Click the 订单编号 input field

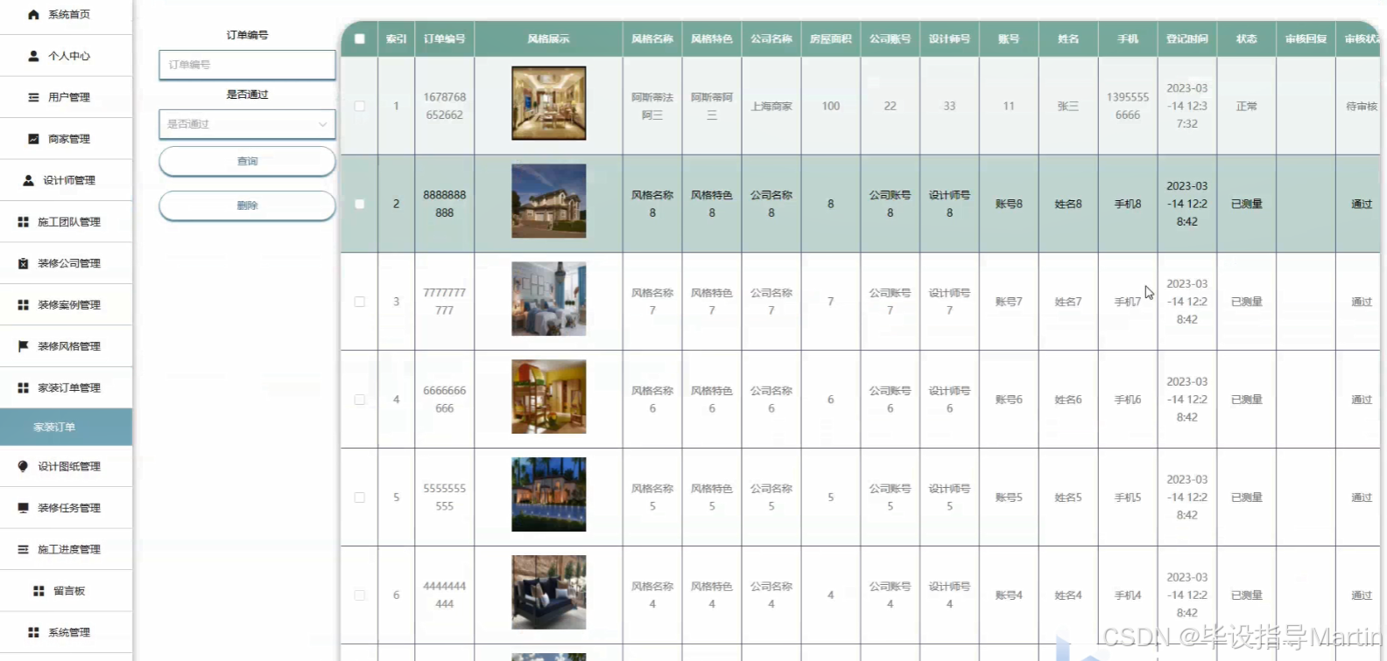247,65
